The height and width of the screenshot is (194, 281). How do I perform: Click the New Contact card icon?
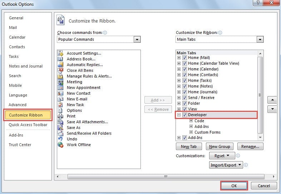(x=60, y=93)
